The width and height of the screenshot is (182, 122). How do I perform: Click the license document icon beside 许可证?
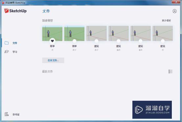(7, 114)
